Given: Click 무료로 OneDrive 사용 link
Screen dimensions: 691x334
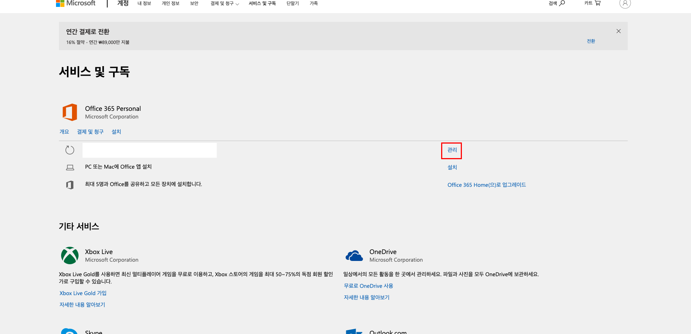Looking at the screenshot, I should 368,286.
